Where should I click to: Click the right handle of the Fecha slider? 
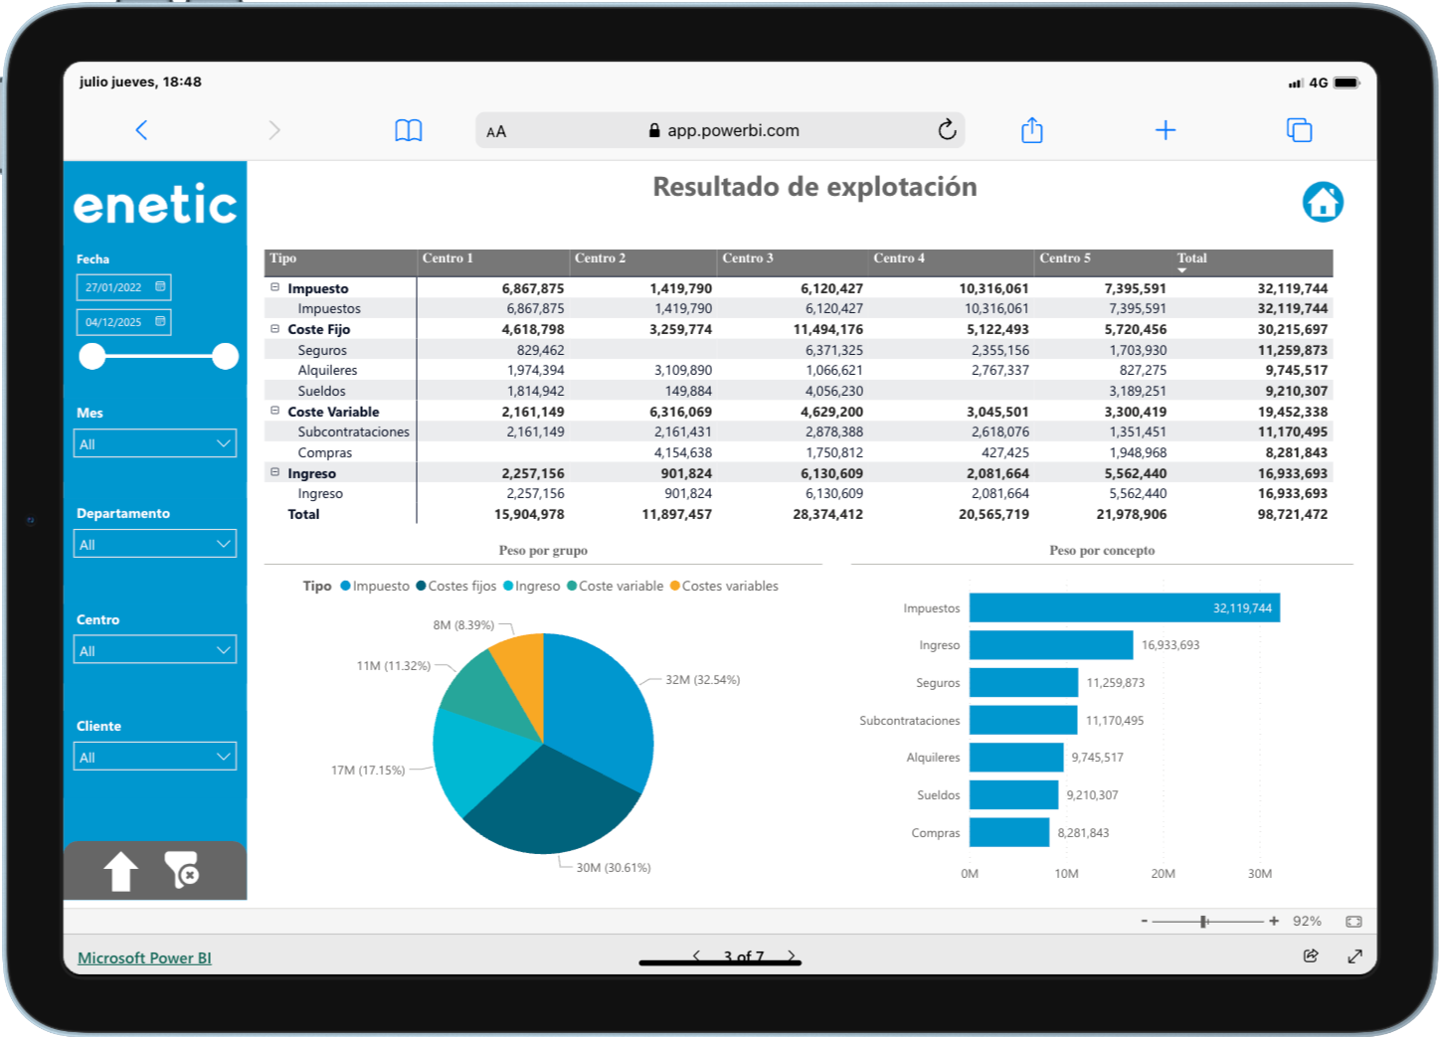226,356
